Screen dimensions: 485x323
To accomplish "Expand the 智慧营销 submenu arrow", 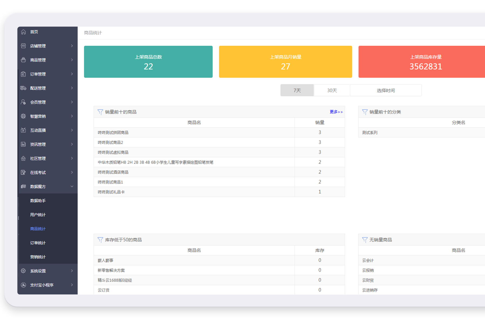I will (72, 116).
